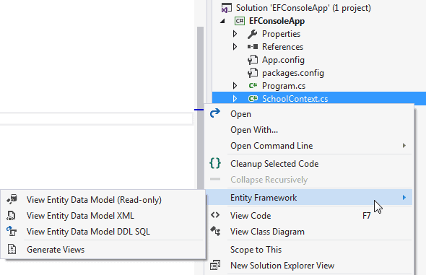Click the Open arrow icon in context menu
The width and height of the screenshot is (426, 275).
click(215, 113)
